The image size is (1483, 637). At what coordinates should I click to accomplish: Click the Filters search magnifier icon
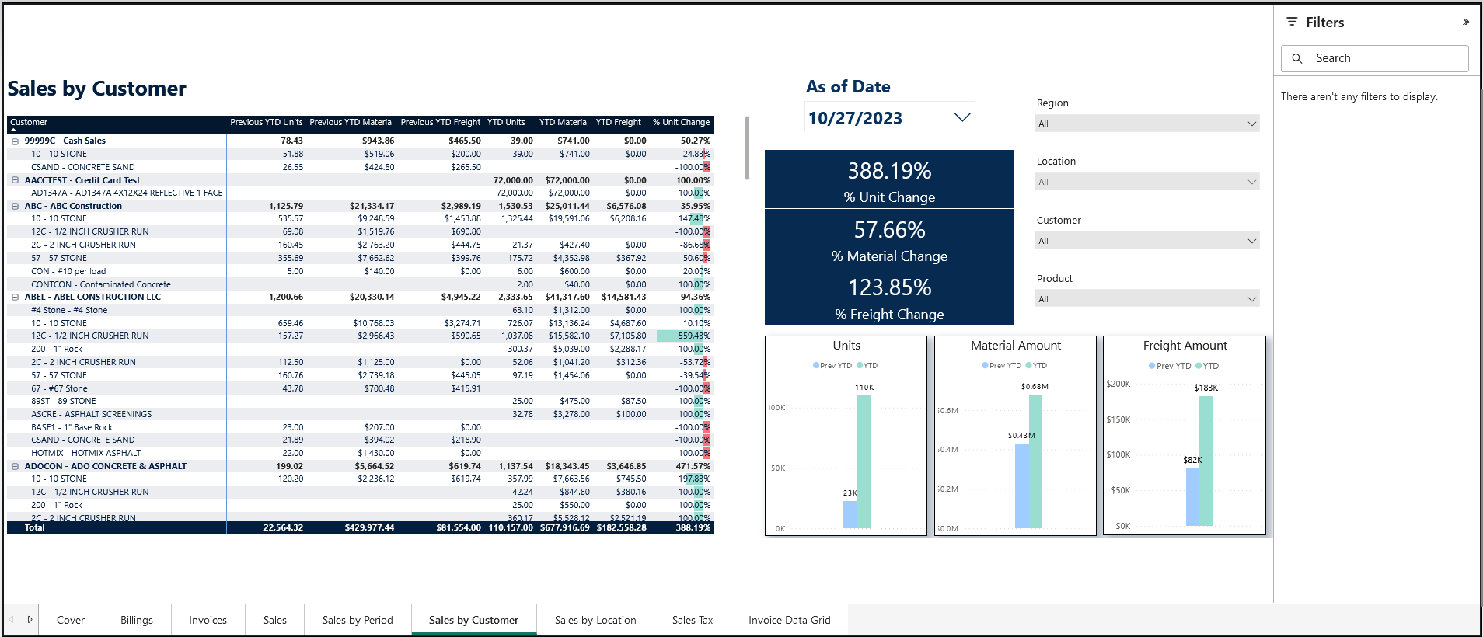pos(1296,58)
